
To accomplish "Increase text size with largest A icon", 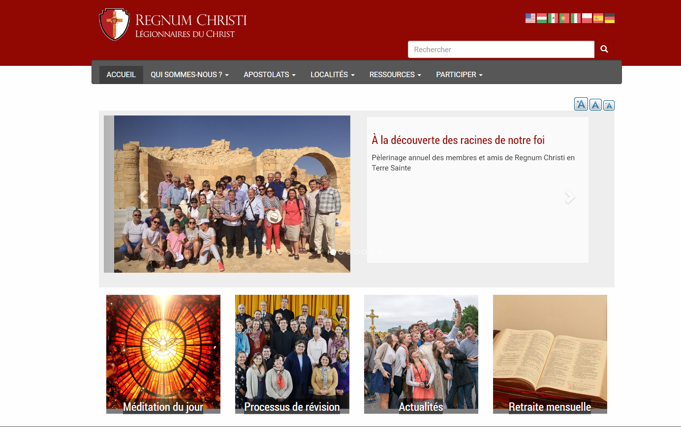I will (581, 104).
